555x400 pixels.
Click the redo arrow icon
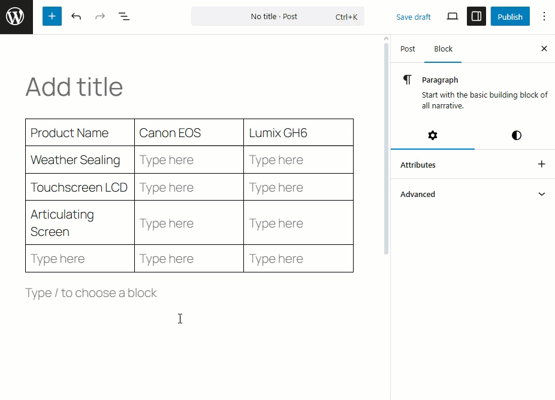100,17
